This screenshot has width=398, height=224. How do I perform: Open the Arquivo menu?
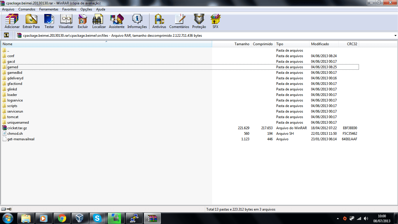[x=8, y=9]
